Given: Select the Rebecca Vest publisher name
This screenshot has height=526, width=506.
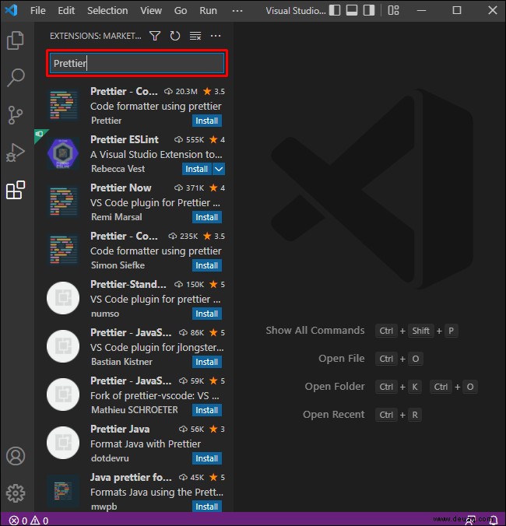Looking at the screenshot, I should point(118,169).
